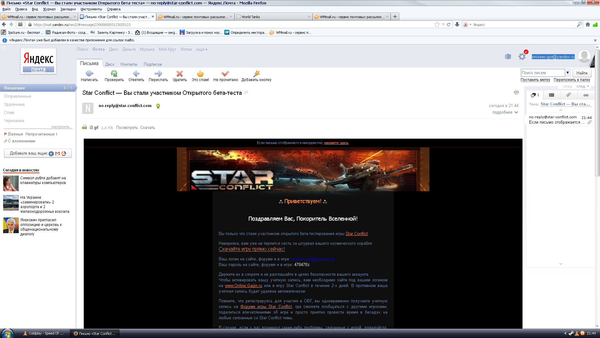Bookmark the page with the star icon
This screenshot has width=600, height=338.
437,24
